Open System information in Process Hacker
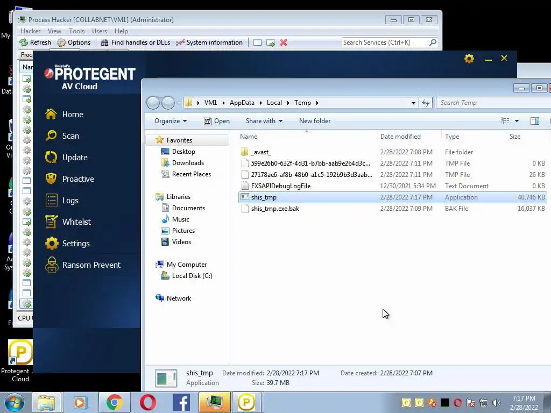551x413 pixels. click(209, 42)
